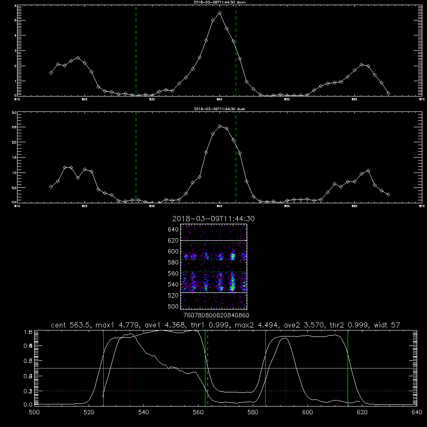
Task: Select the 'ave2 3.570' value
Action: coord(304,325)
